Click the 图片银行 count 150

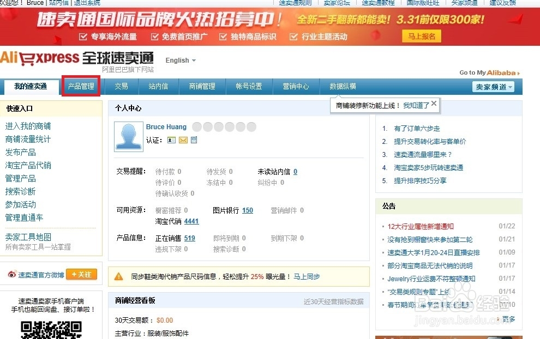(247, 210)
